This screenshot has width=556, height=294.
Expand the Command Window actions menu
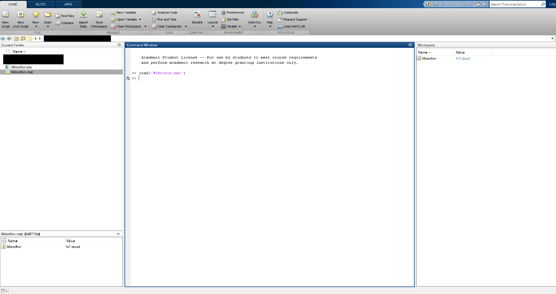tap(410, 45)
